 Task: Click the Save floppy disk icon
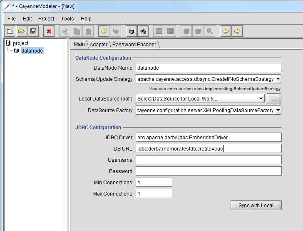pyautogui.click(x=33, y=31)
